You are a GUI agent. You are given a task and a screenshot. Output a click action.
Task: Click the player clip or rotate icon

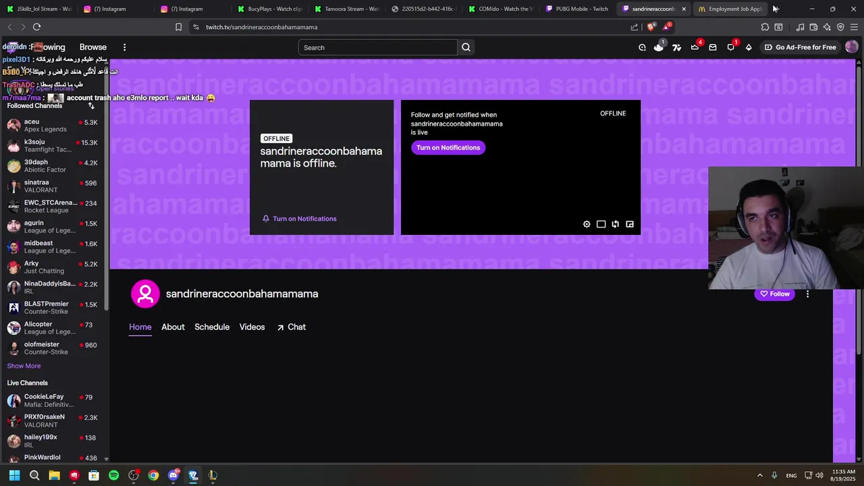click(x=615, y=224)
